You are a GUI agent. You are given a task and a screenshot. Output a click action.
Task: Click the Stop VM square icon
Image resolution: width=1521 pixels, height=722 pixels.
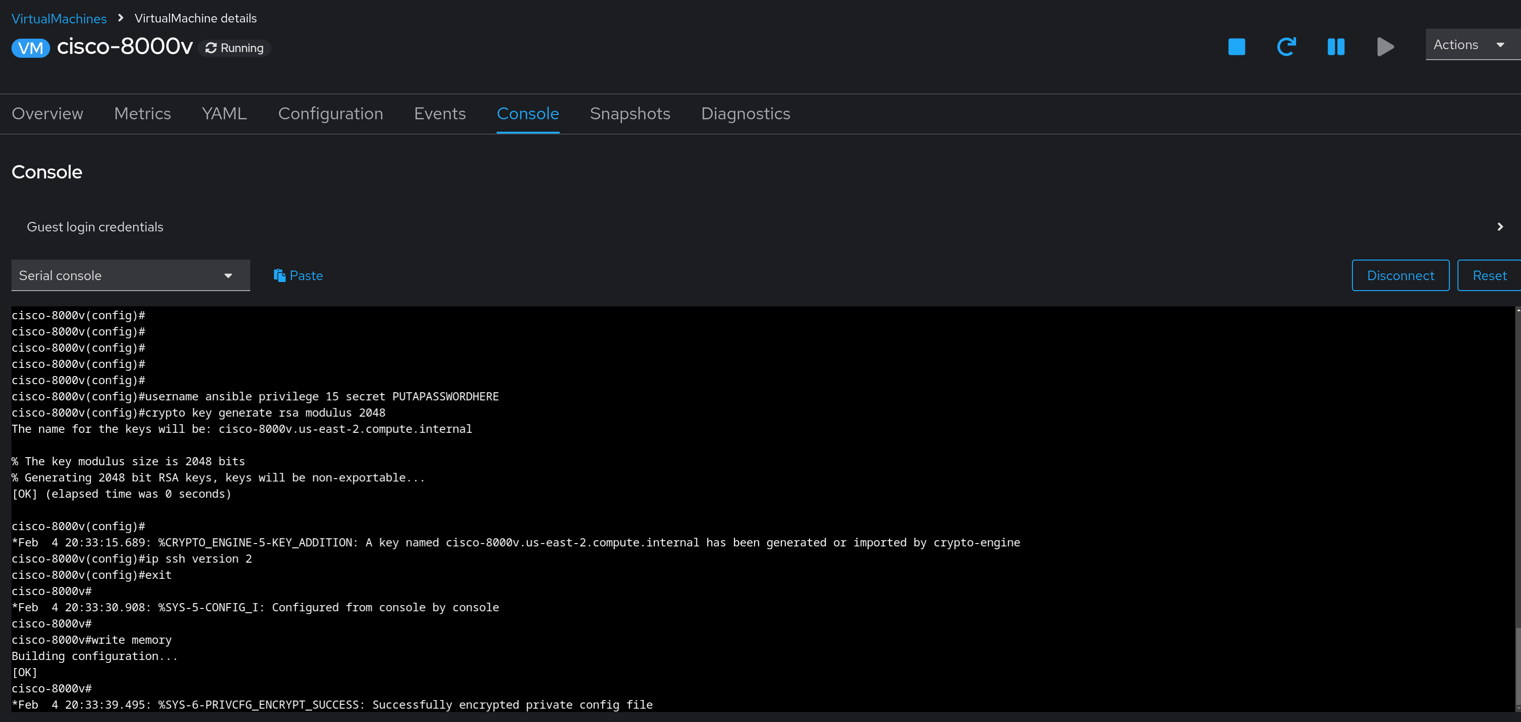click(1236, 47)
